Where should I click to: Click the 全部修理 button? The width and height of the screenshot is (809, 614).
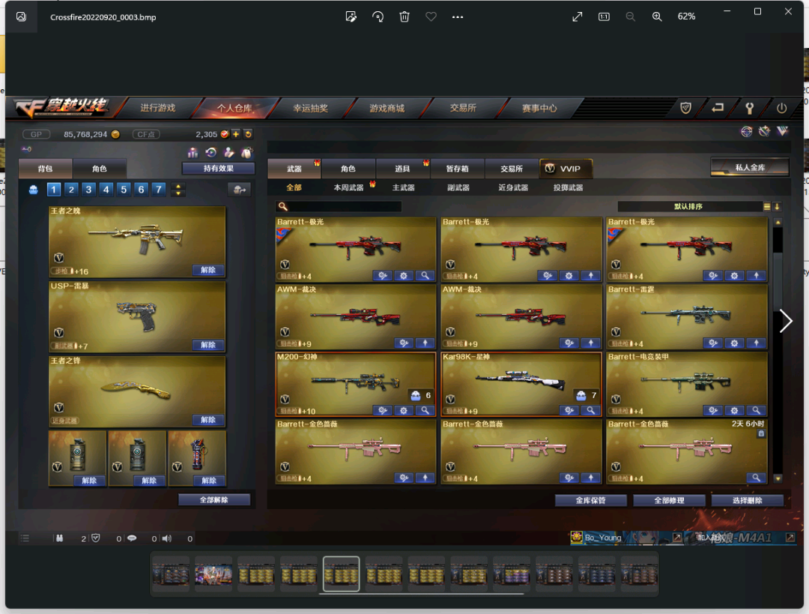[x=669, y=500]
